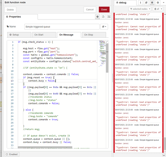
Task: Open the configuration nodes gear icon
Action: point(158,3)
